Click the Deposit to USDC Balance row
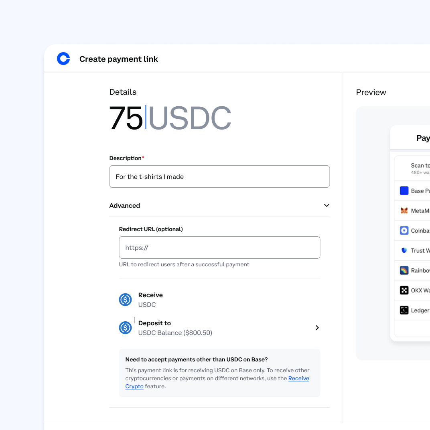Screen dimensions: 430x430 [219, 328]
